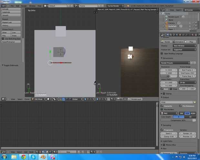Open the Render properties tab icon
The image size is (200, 160).
tap(168, 35)
